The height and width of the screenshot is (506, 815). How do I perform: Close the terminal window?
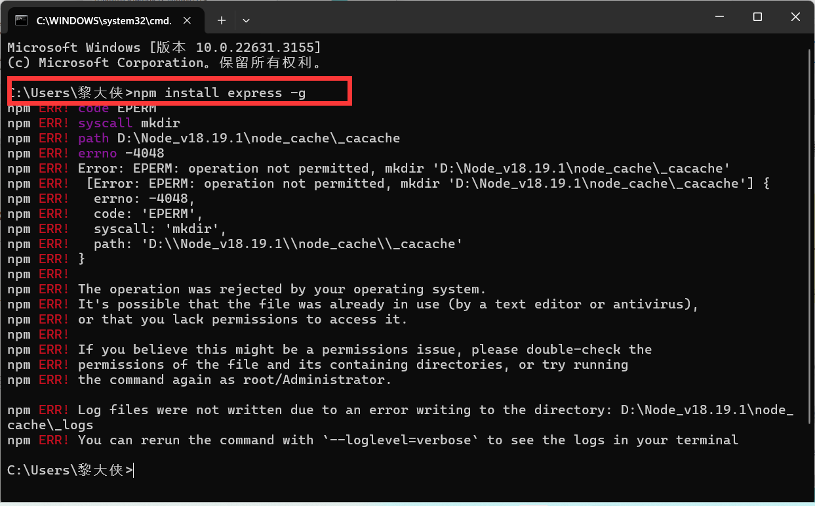tap(795, 17)
